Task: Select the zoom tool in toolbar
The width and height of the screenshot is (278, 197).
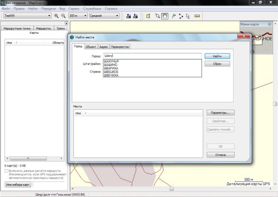Action: [x=157, y=16]
